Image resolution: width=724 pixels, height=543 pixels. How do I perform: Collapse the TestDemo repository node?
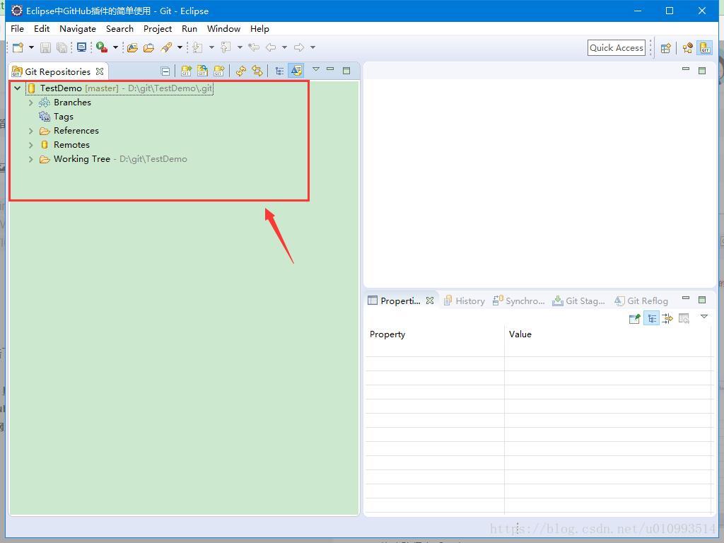point(18,88)
